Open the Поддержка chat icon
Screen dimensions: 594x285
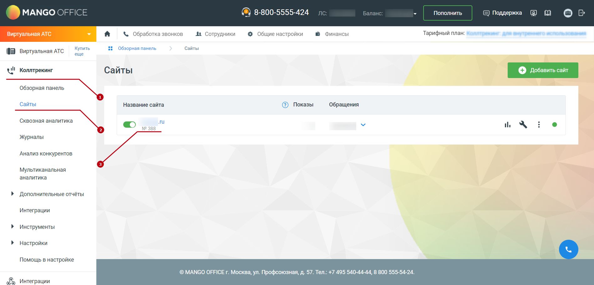coord(487,13)
